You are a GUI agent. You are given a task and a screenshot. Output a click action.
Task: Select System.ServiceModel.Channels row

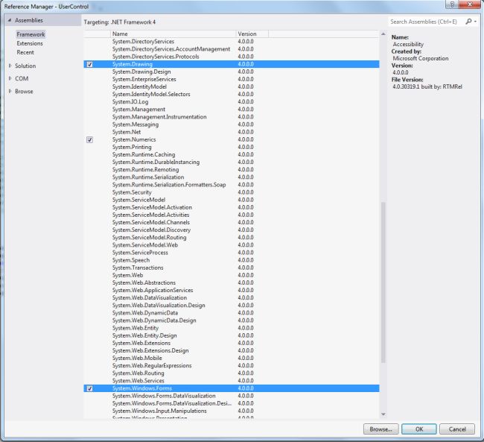(x=231, y=223)
